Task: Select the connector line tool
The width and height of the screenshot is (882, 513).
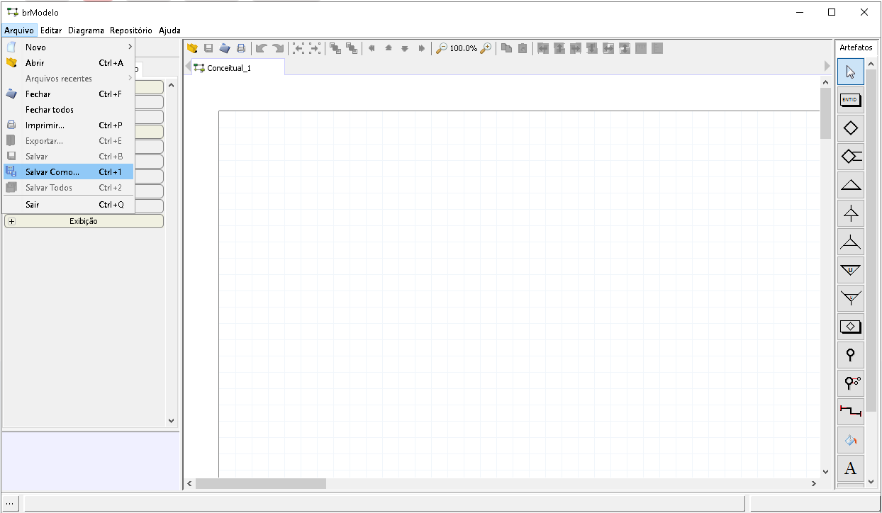Action: 851,412
